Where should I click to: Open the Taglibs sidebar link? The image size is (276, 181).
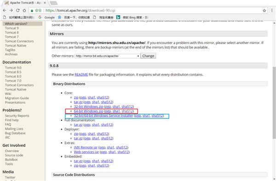tap(10, 50)
